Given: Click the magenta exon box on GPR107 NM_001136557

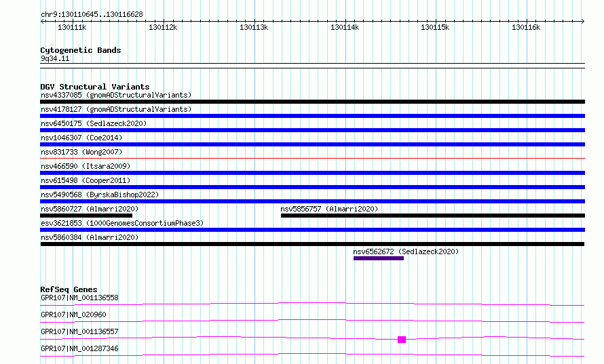Looking at the screenshot, I should click(402, 340).
